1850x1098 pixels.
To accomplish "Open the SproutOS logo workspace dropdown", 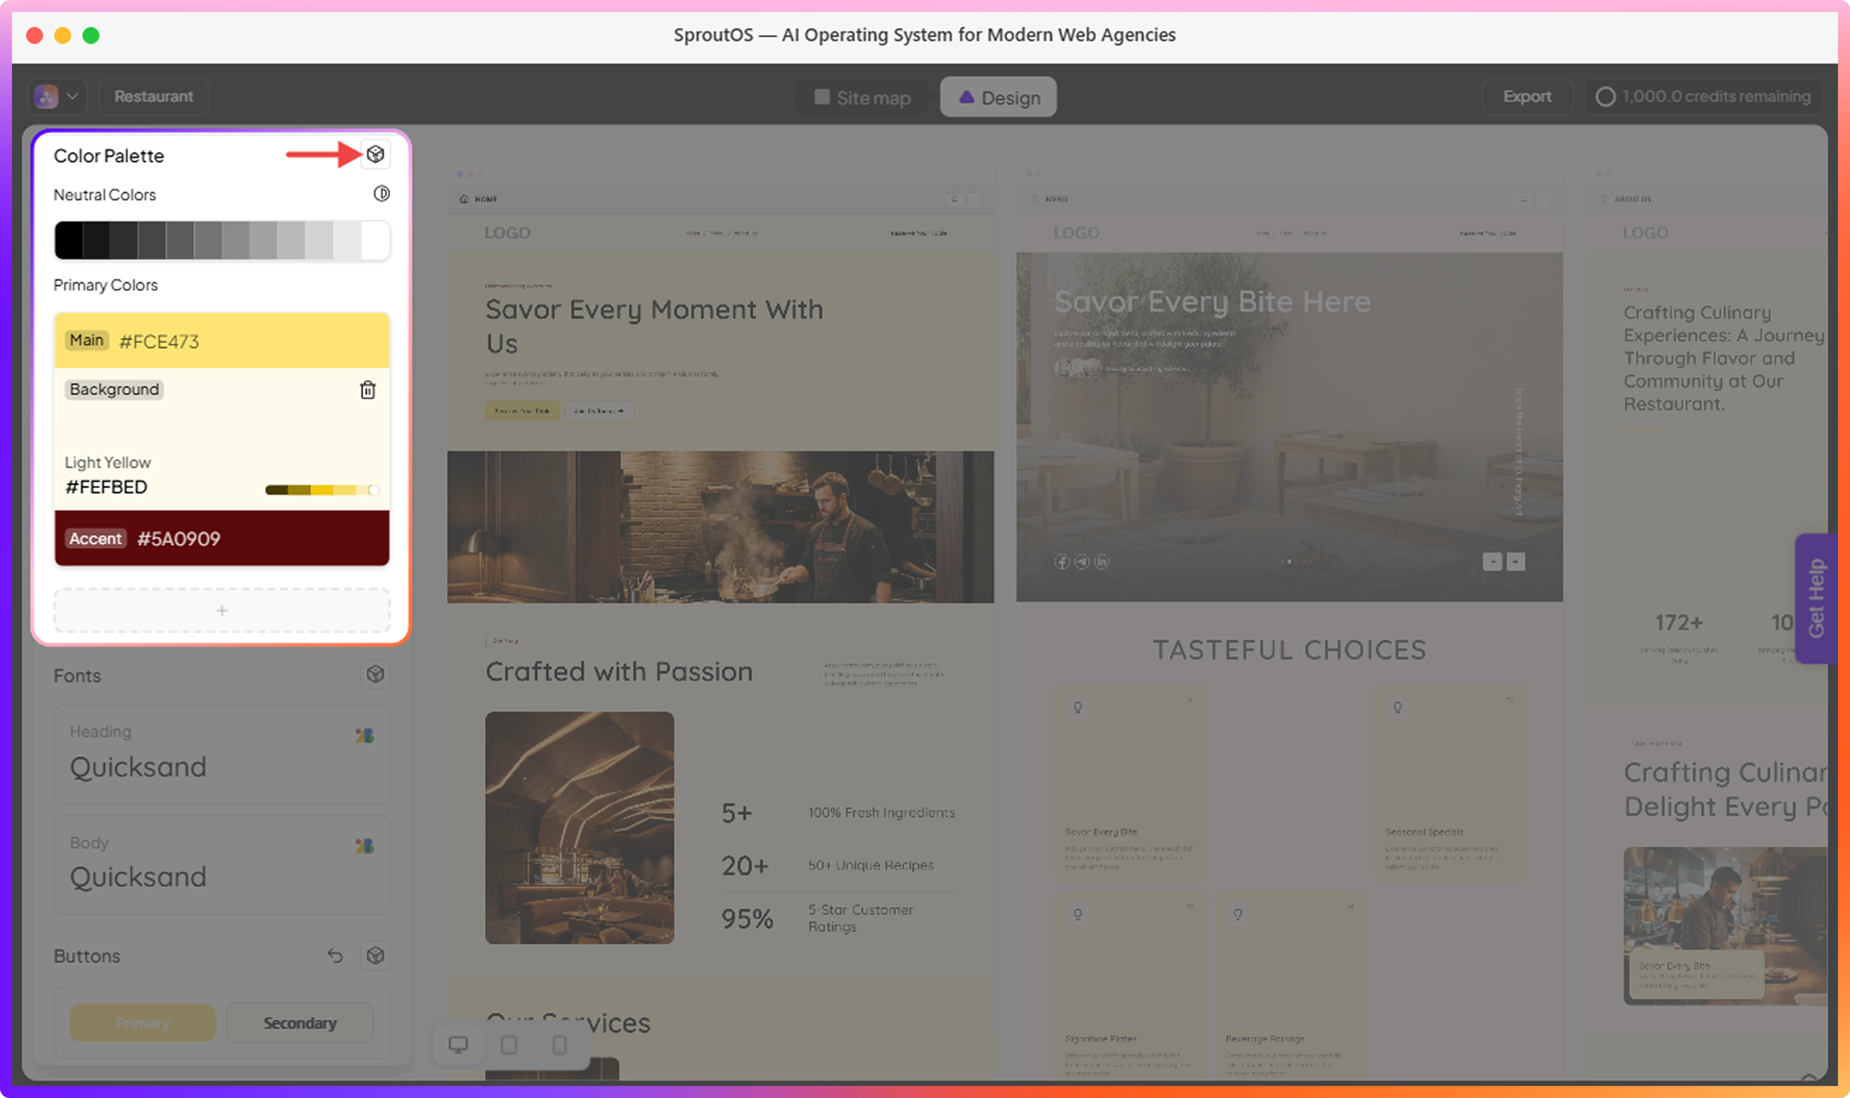I will tap(58, 96).
